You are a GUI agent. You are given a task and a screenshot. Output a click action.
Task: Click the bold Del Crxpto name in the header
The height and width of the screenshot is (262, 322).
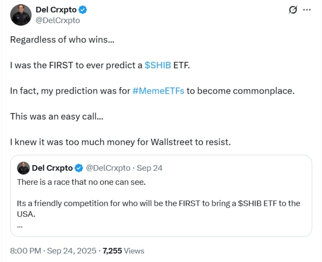(x=56, y=10)
